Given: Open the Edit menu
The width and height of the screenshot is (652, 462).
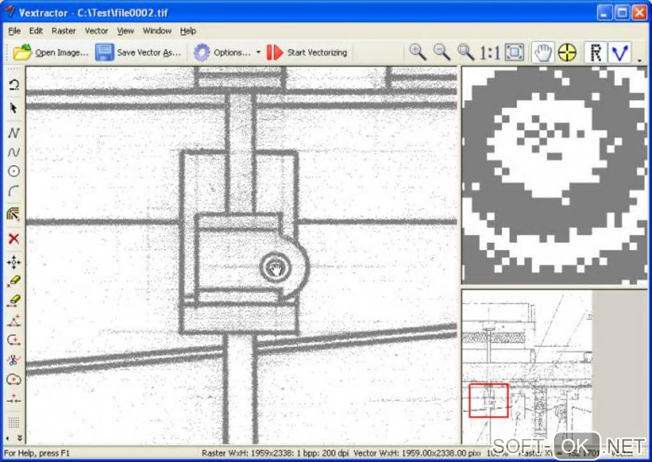Looking at the screenshot, I should point(36,31).
